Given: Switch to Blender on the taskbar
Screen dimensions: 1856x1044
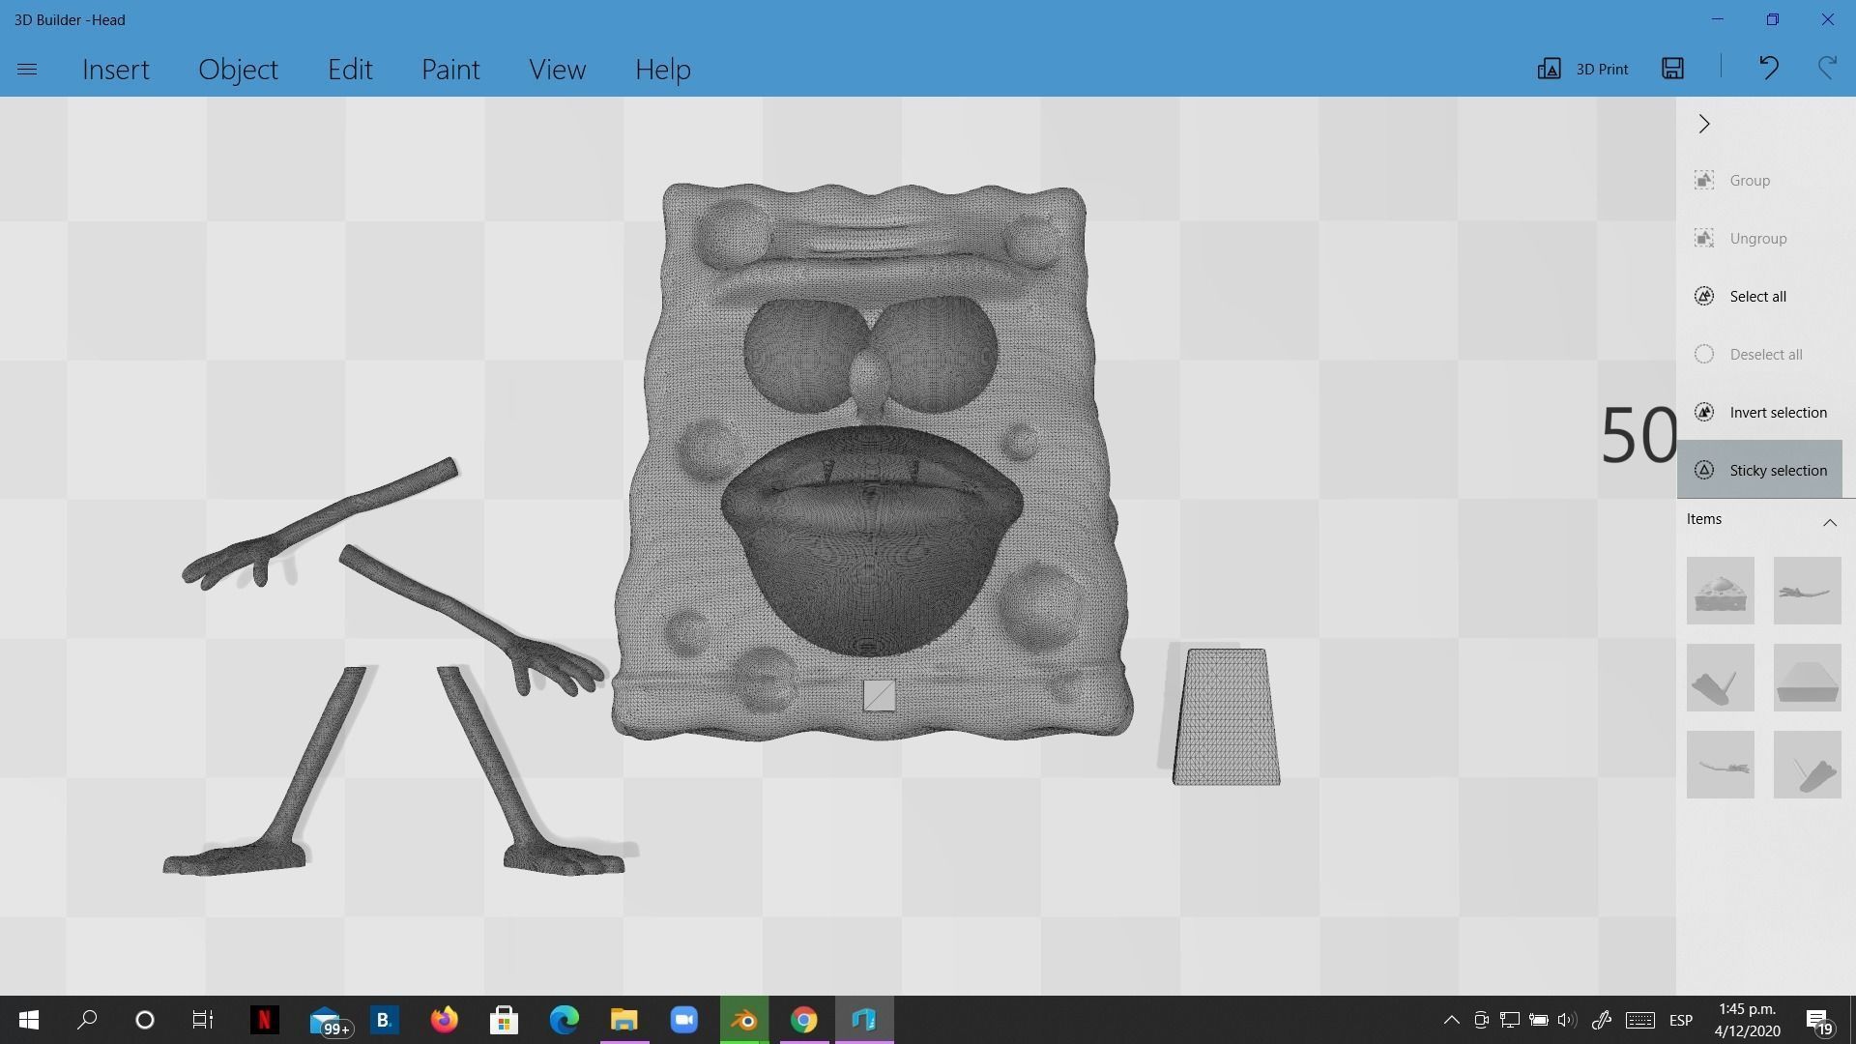Looking at the screenshot, I should pyautogui.click(x=744, y=1020).
